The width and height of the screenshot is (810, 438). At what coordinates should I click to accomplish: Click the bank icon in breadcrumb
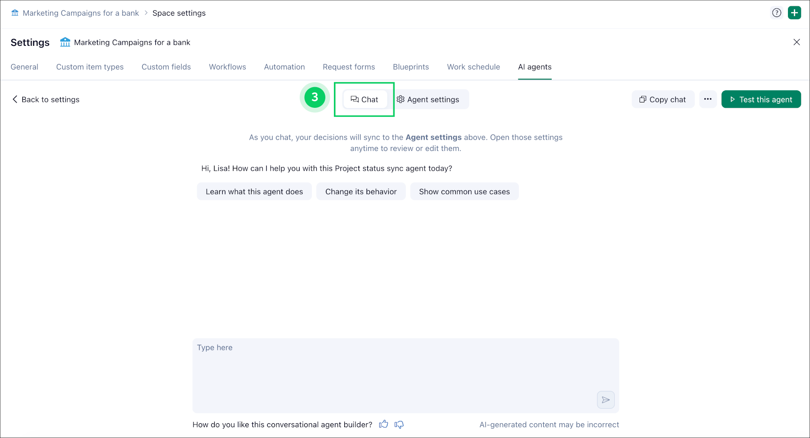[x=15, y=13]
